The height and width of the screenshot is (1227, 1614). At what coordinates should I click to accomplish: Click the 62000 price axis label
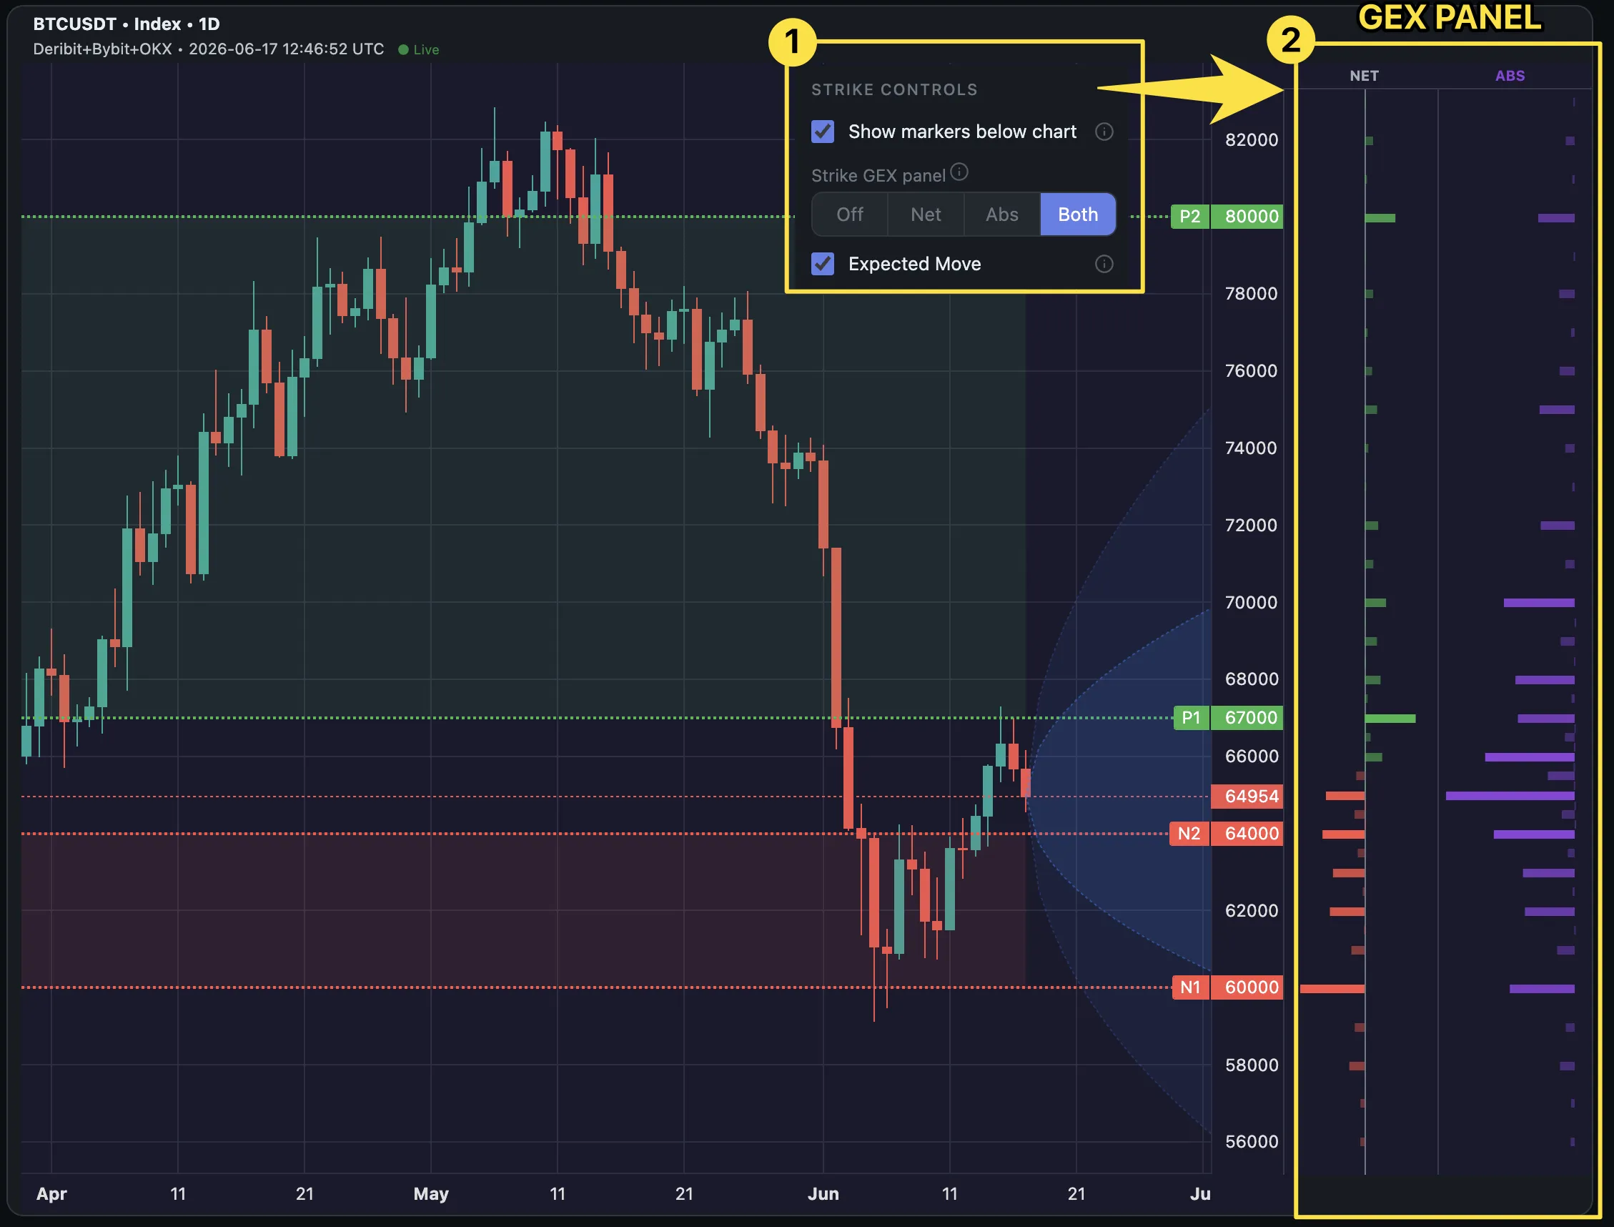(1251, 911)
